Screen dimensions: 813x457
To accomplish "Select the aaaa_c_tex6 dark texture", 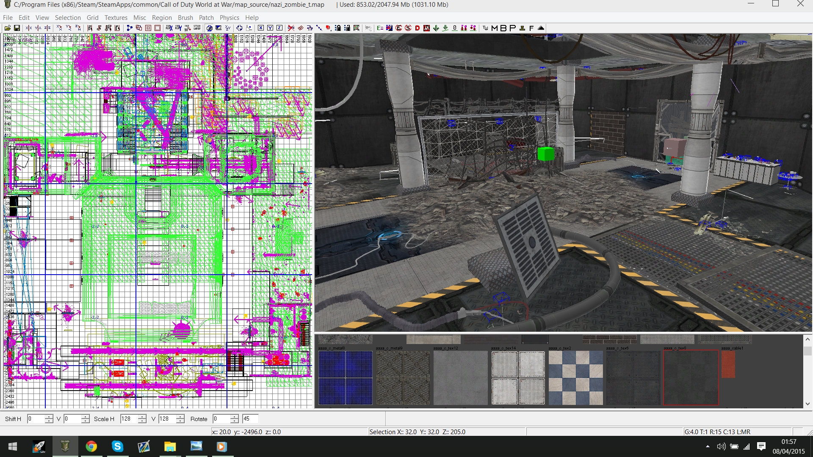I will click(633, 378).
